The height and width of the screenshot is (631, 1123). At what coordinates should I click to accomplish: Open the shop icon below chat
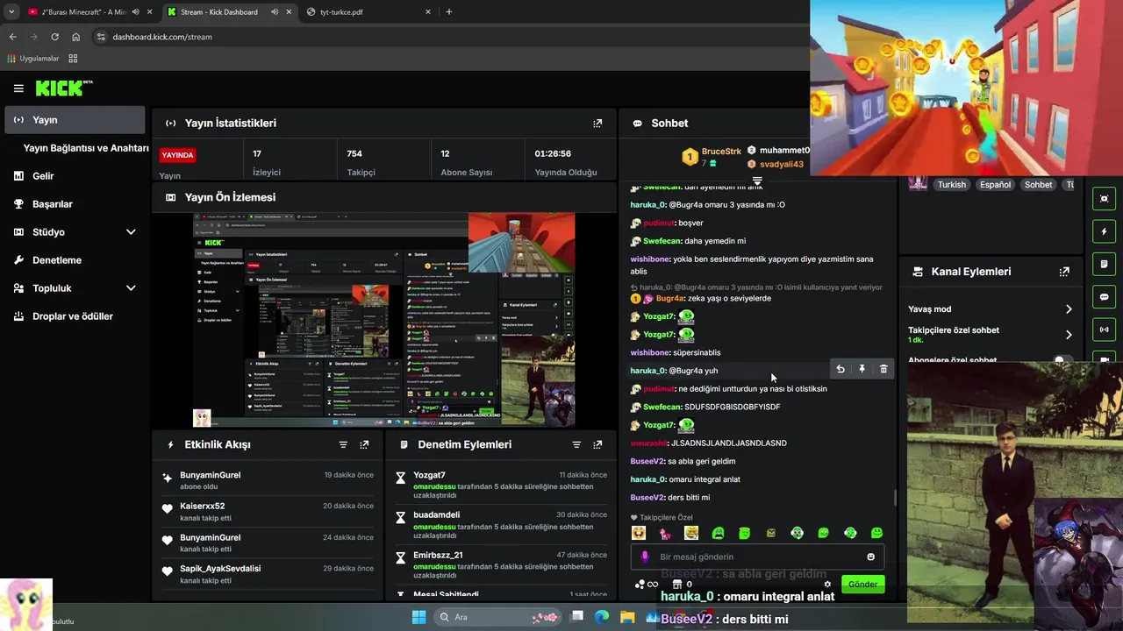pos(678,585)
